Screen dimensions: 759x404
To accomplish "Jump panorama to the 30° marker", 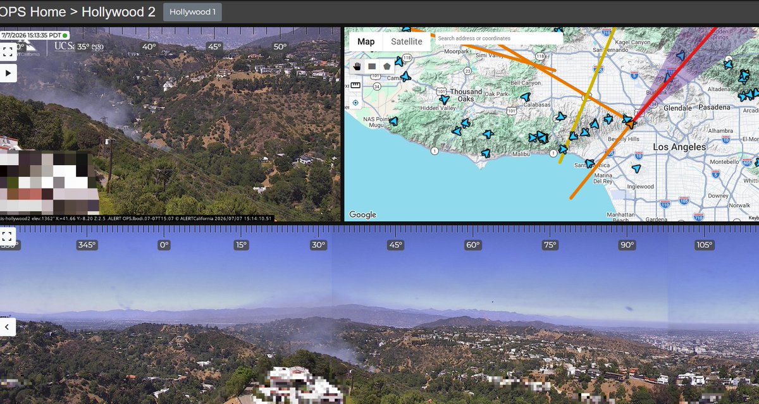I will click(x=318, y=245).
